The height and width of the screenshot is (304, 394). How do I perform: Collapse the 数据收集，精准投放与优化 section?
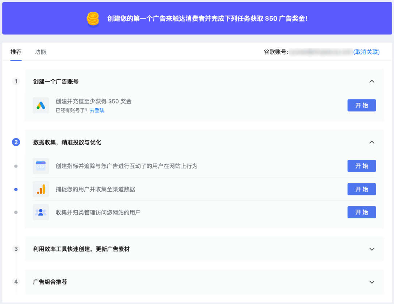point(372,142)
